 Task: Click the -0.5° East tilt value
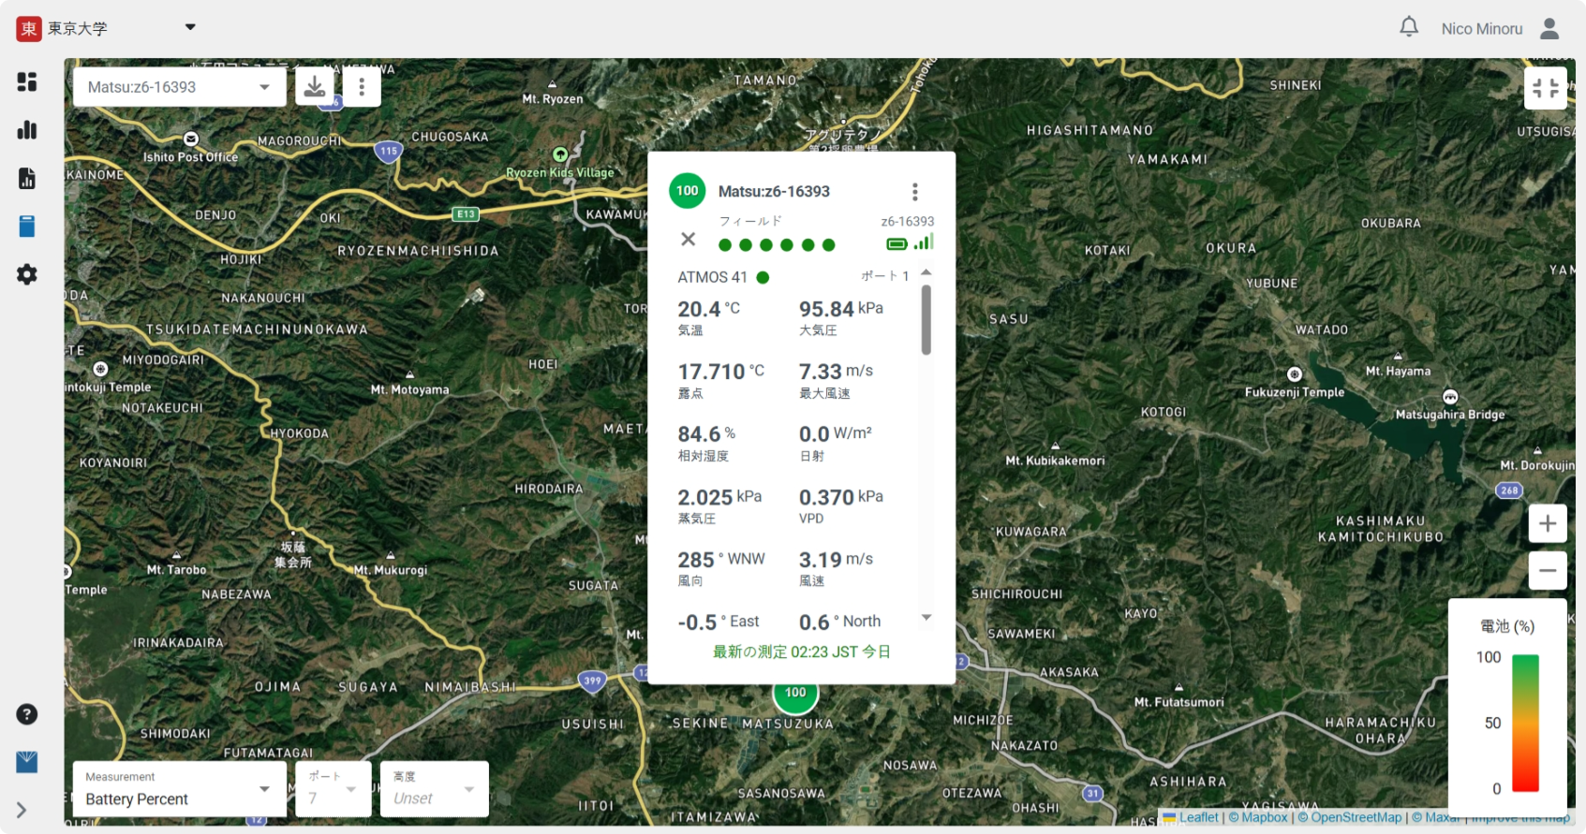718,622
